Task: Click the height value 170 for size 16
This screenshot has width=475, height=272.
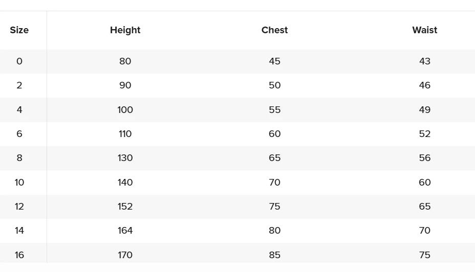Action: click(x=125, y=255)
